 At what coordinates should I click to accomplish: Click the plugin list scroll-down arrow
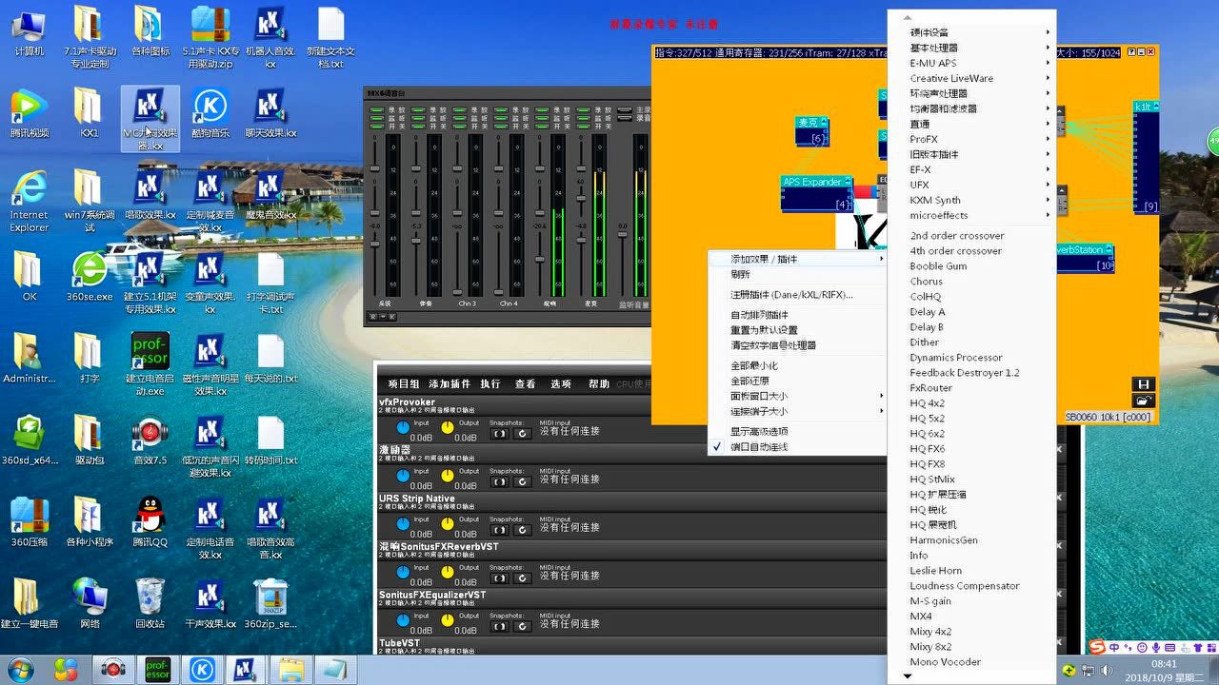tap(907, 676)
